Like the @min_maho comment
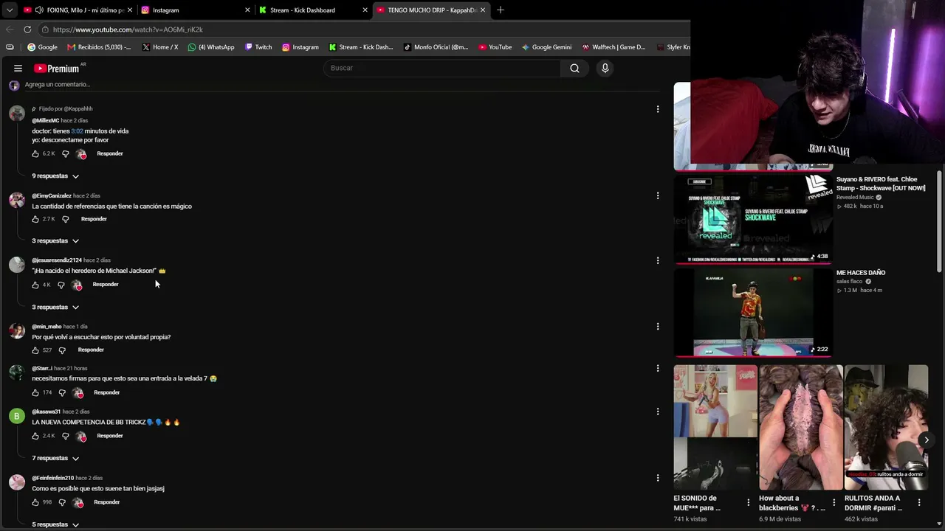This screenshot has height=531, width=945. 35,350
